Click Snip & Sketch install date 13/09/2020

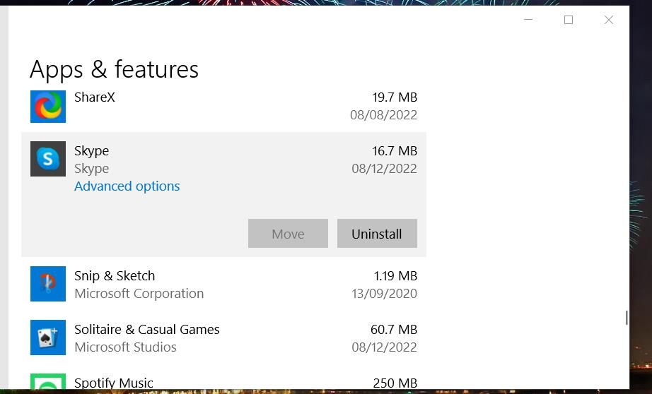pos(384,294)
